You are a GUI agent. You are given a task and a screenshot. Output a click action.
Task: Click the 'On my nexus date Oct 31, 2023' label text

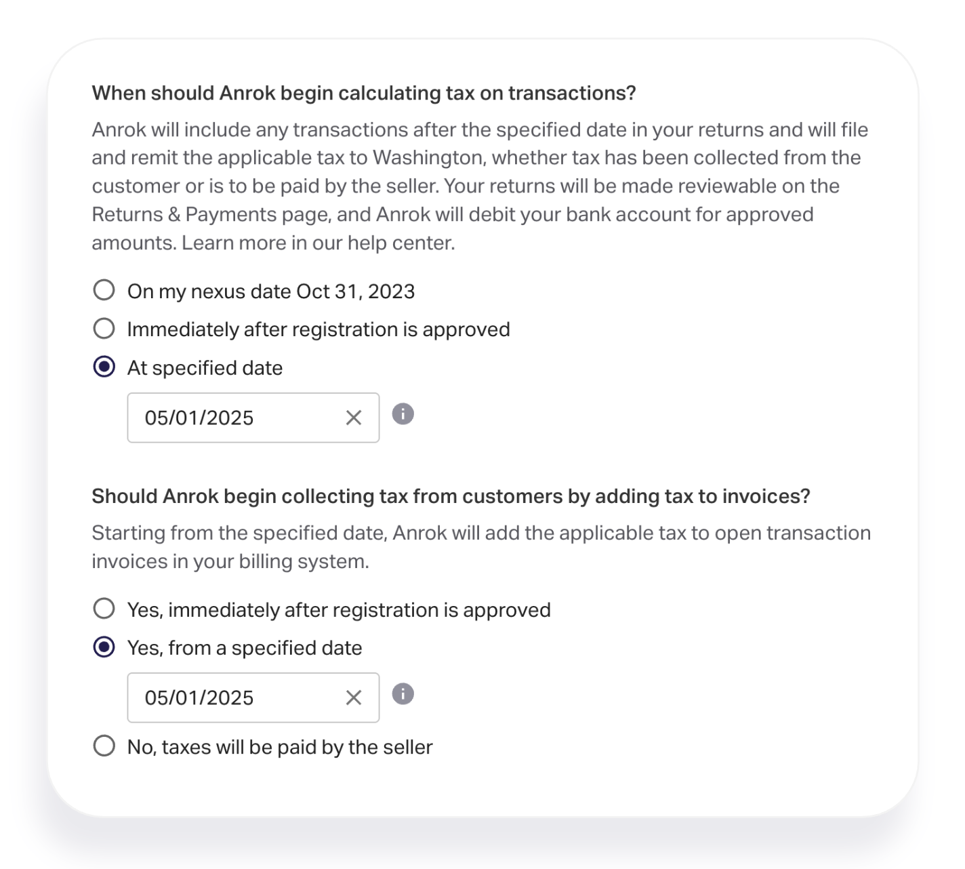pos(271,291)
